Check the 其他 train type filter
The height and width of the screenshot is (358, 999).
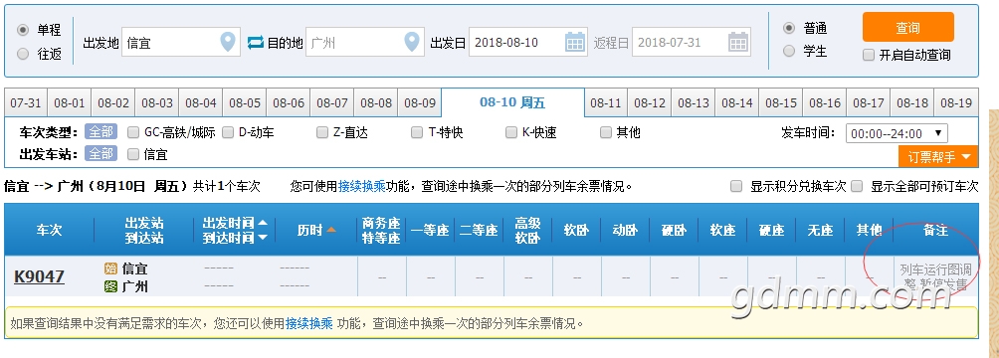pos(605,132)
